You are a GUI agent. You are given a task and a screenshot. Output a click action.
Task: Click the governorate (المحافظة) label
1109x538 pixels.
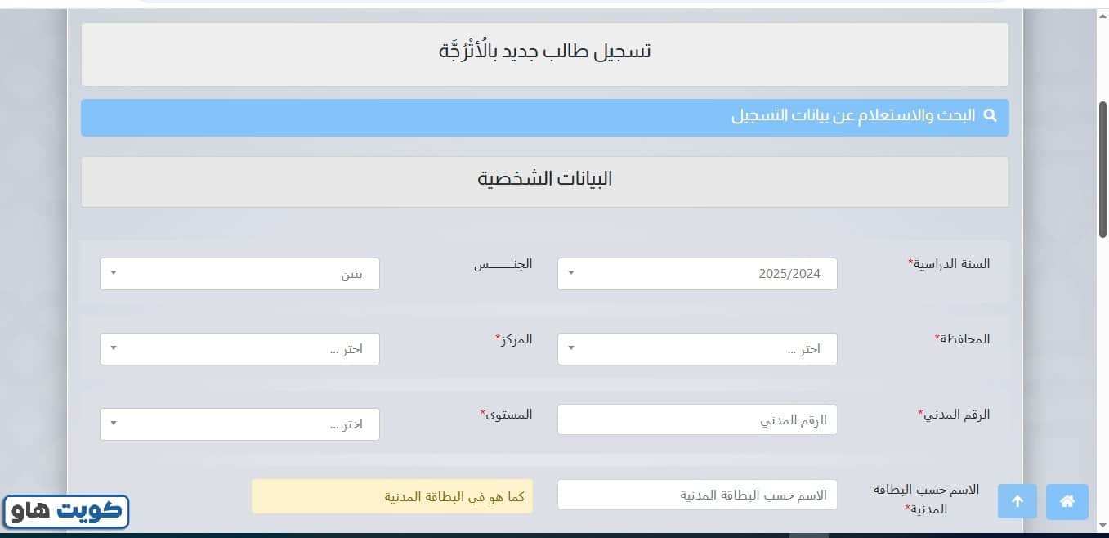(x=962, y=338)
